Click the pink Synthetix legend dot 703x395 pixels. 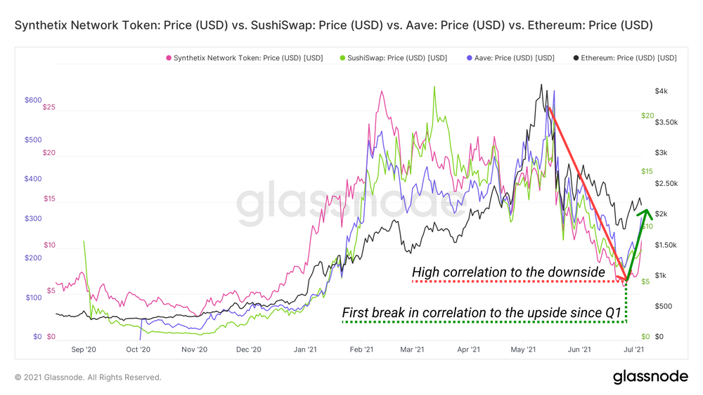tap(167, 58)
